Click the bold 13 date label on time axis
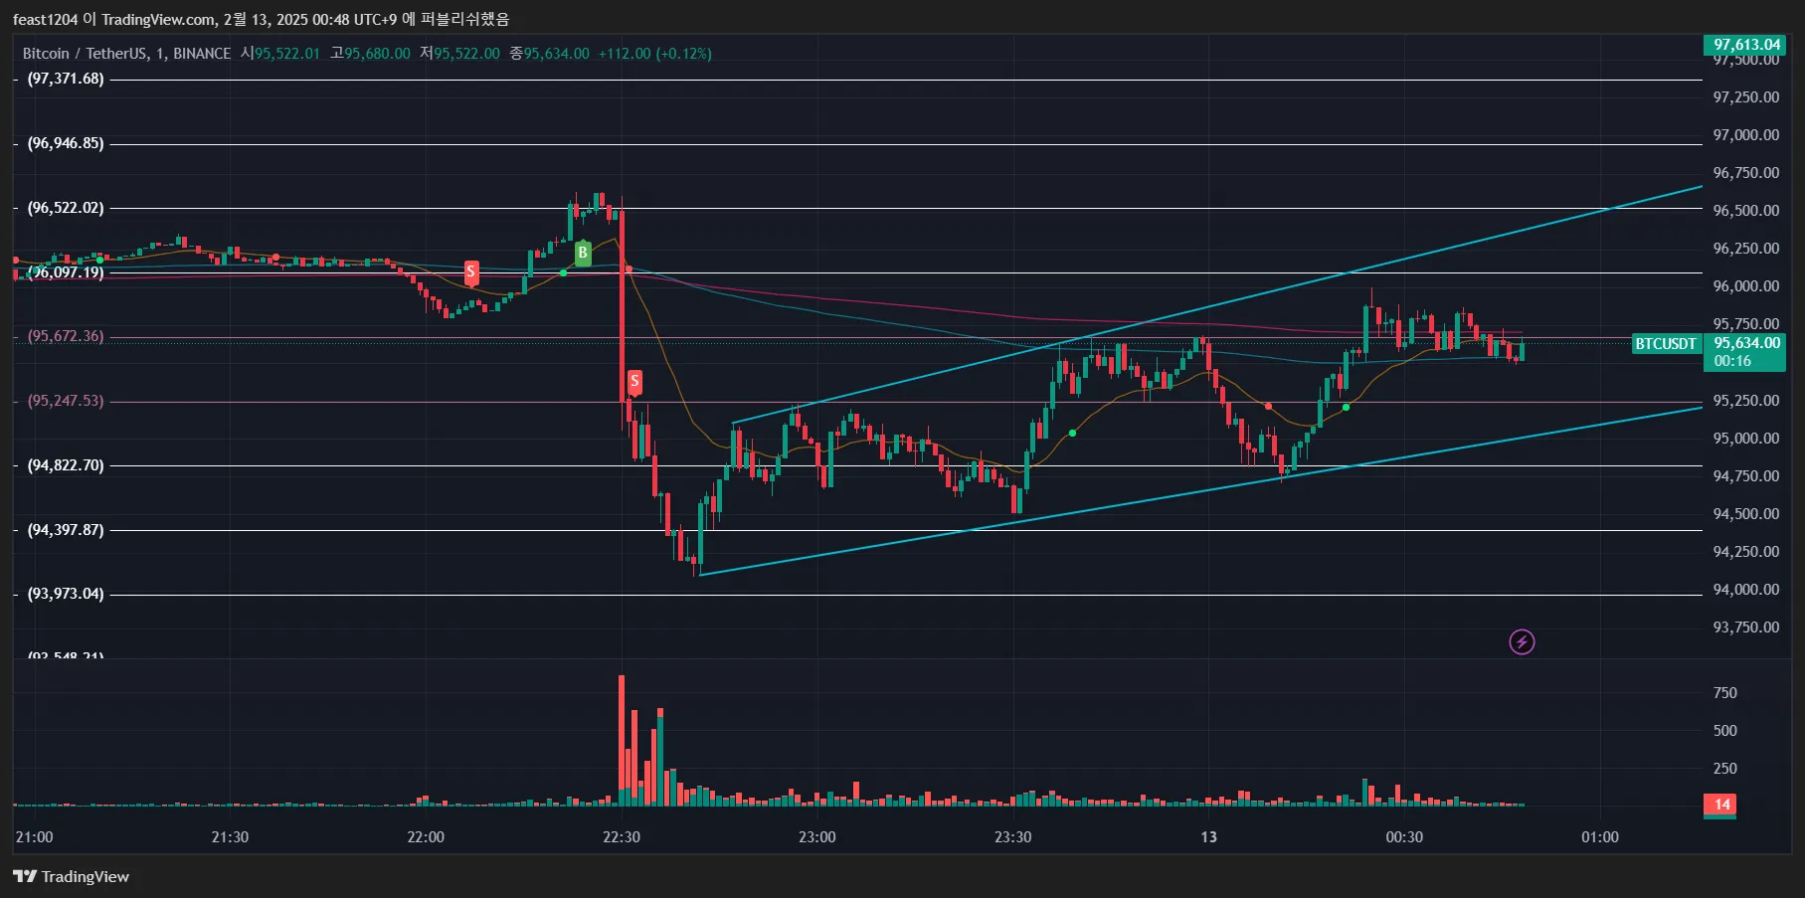 [x=1208, y=837]
